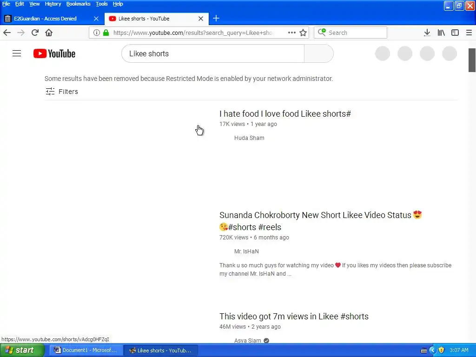Image resolution: width=476 pixels, height=357 pixels.
Task: Open the Edit menu
Action: coord(20,4)
